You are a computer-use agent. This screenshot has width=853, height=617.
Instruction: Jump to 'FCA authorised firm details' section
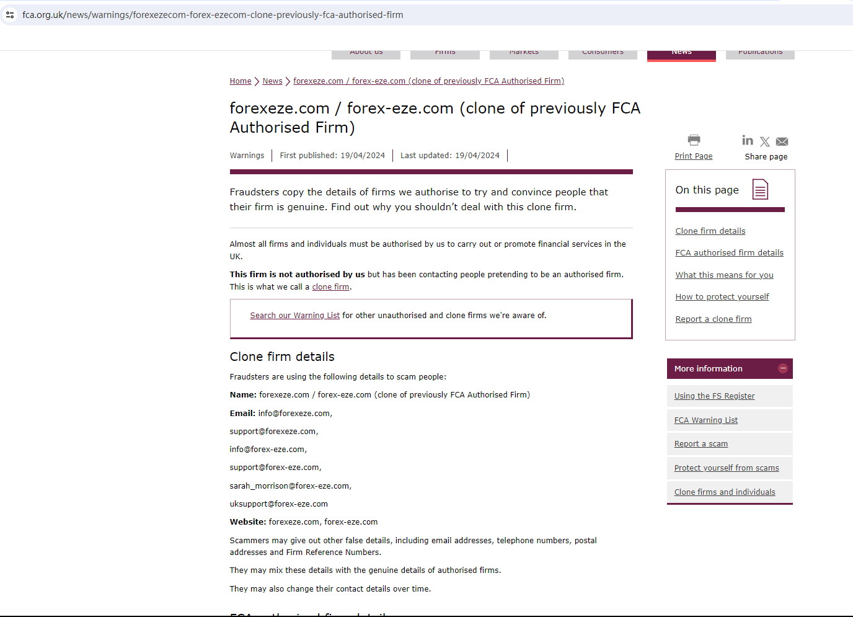tap(729, 253)
